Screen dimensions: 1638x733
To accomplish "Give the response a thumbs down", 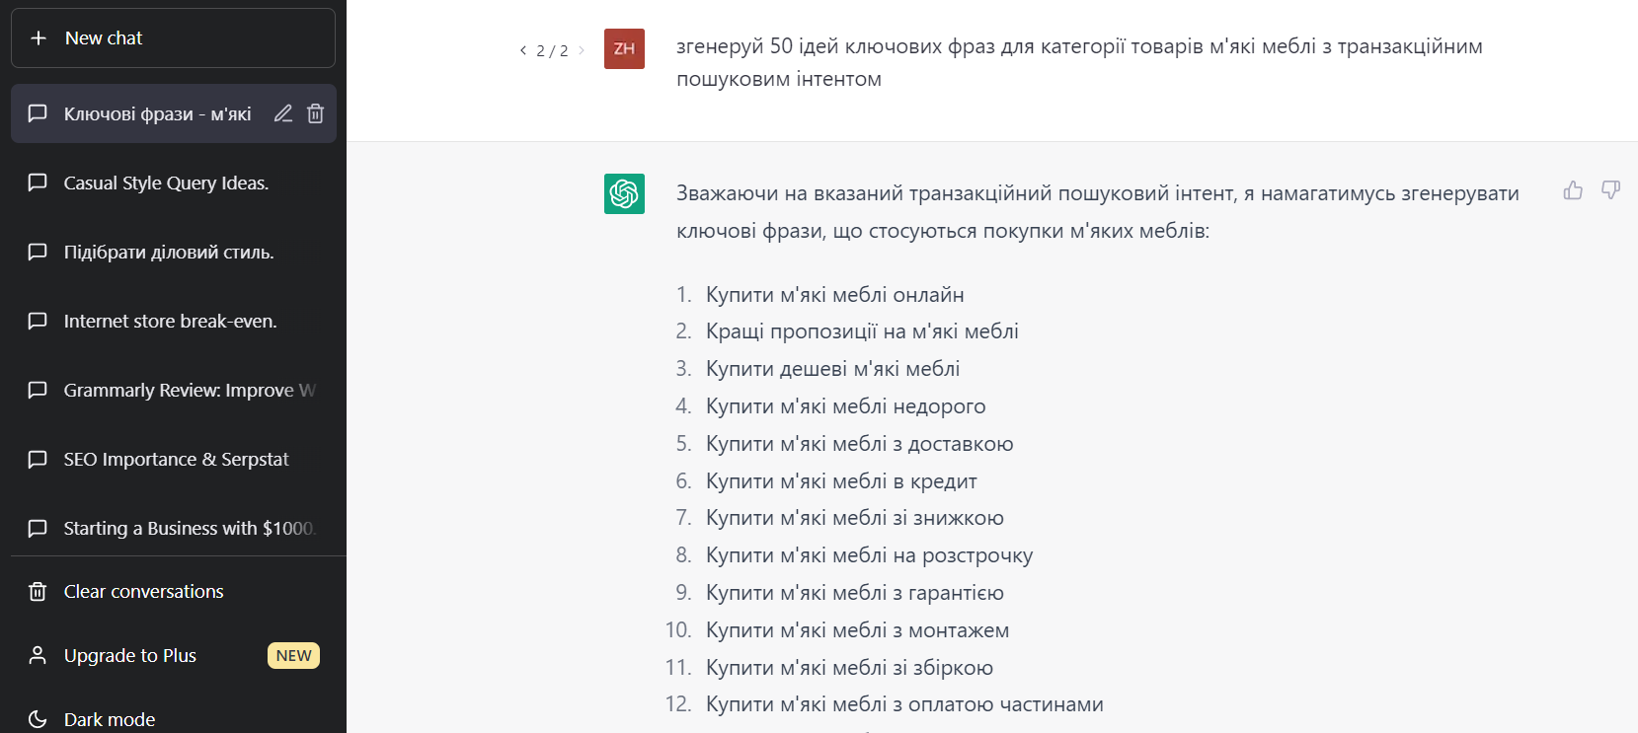I will click(1610, 190).
